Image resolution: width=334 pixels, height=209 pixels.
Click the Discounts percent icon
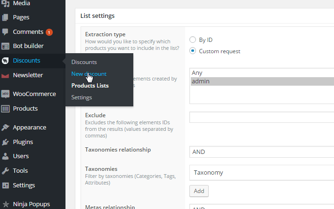click(5, 61)
